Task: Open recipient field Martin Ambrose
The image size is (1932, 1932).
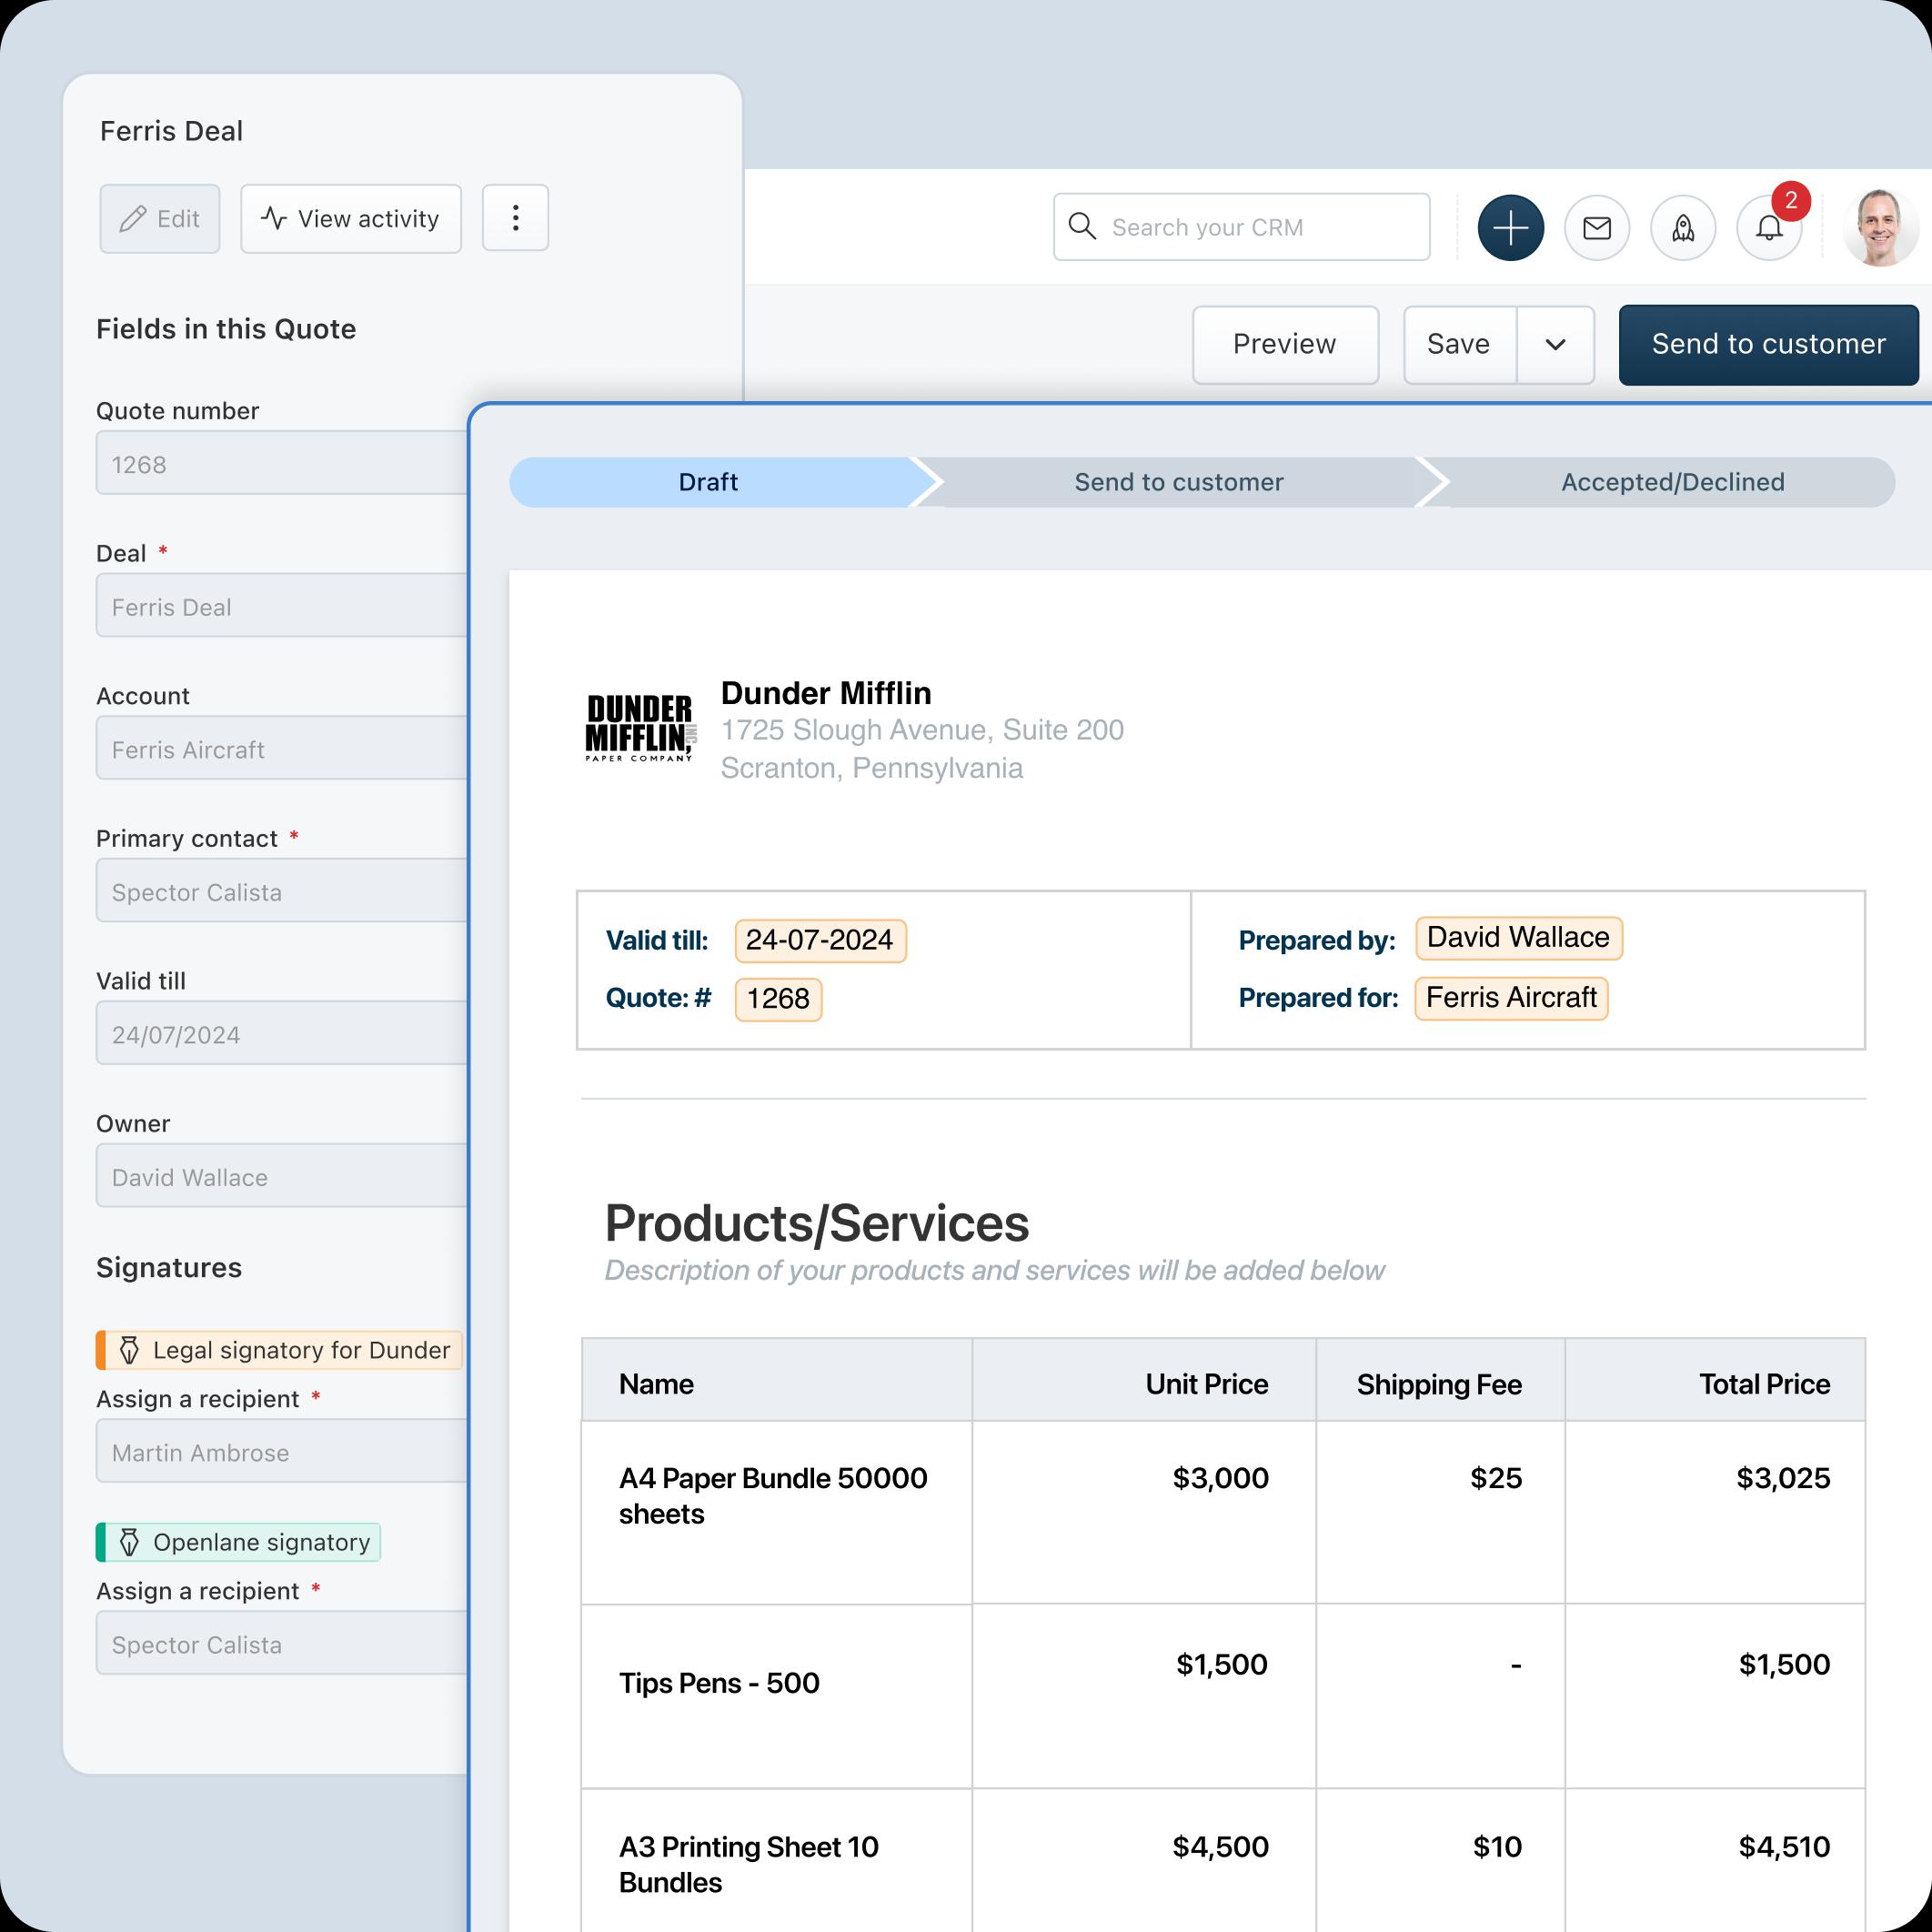Action: pos(282,1451)
